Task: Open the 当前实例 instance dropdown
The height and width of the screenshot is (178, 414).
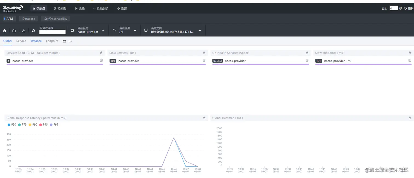Action: [x=173, y=30]
